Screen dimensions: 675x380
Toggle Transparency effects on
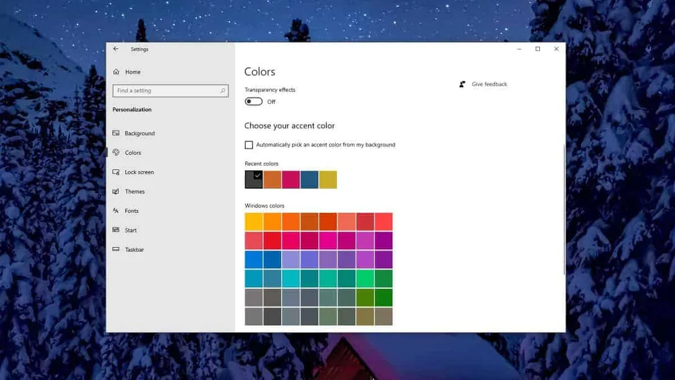click(254, 101)
